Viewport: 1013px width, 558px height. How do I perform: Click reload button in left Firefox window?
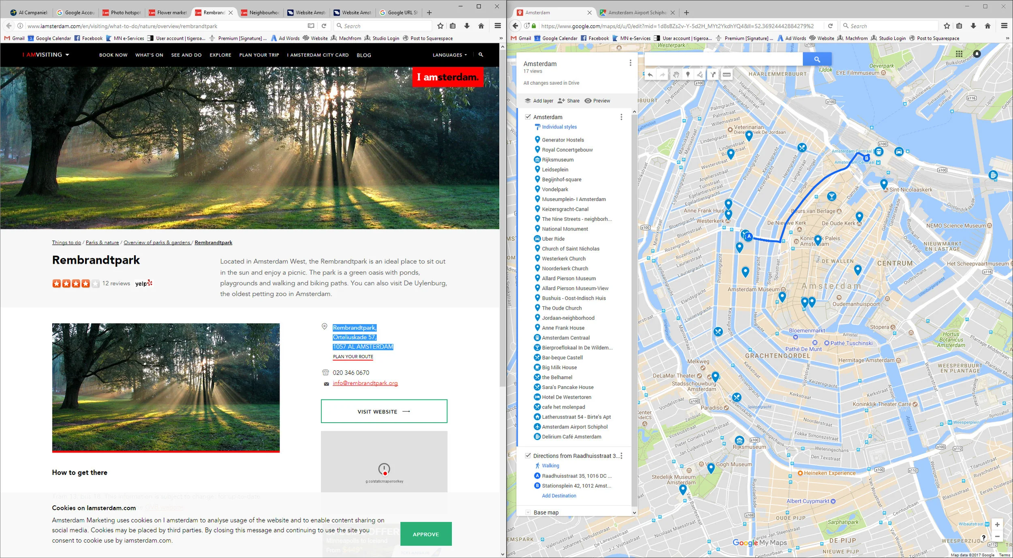click(324, 26)
